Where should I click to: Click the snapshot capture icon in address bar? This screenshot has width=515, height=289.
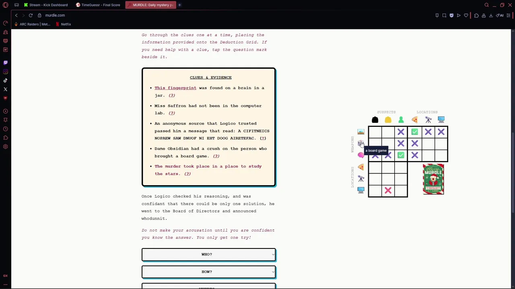tap(444, 15)
